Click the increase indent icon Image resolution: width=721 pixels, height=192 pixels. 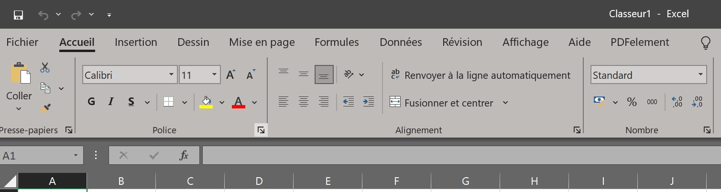[x=368, y=101]
